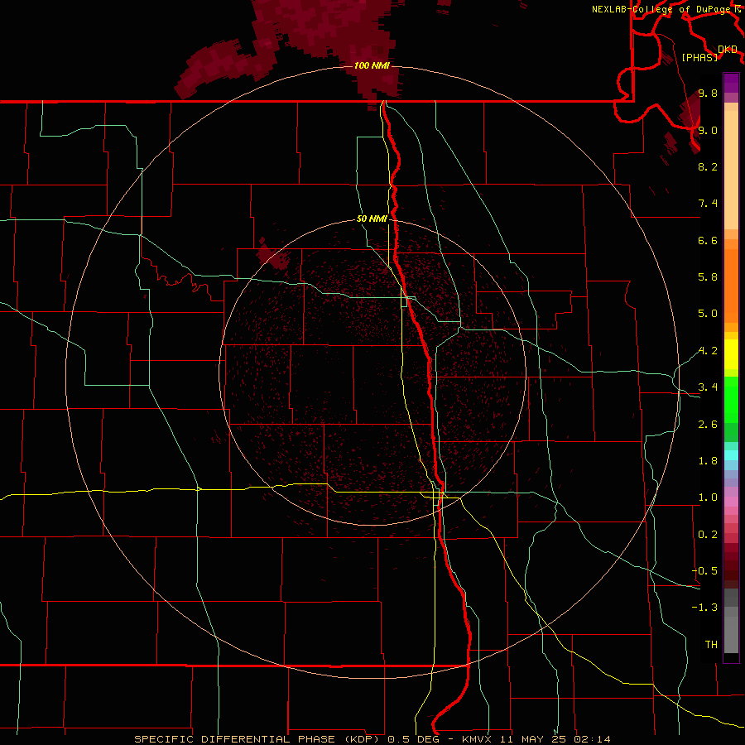Click the 9.8 value on the color scale
Image resolution: width=745 pixels, height=745 pixels.
(708, 93)
